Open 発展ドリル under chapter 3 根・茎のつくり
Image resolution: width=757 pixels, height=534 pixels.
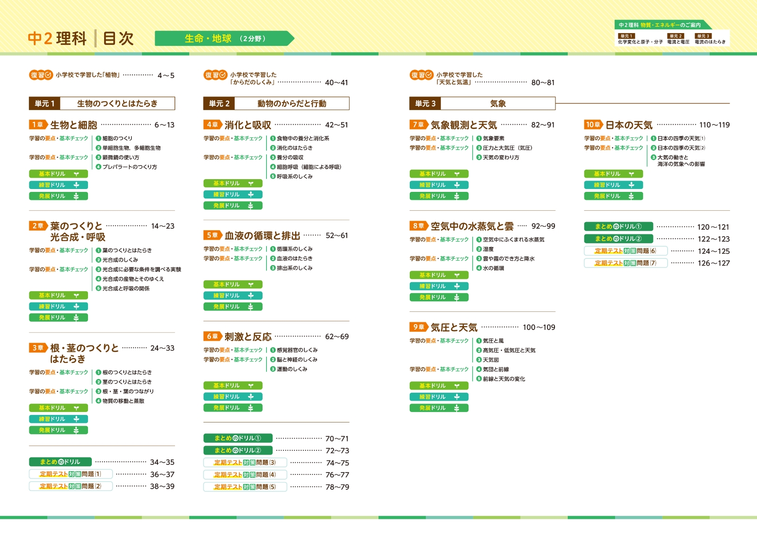pos(58,430)
